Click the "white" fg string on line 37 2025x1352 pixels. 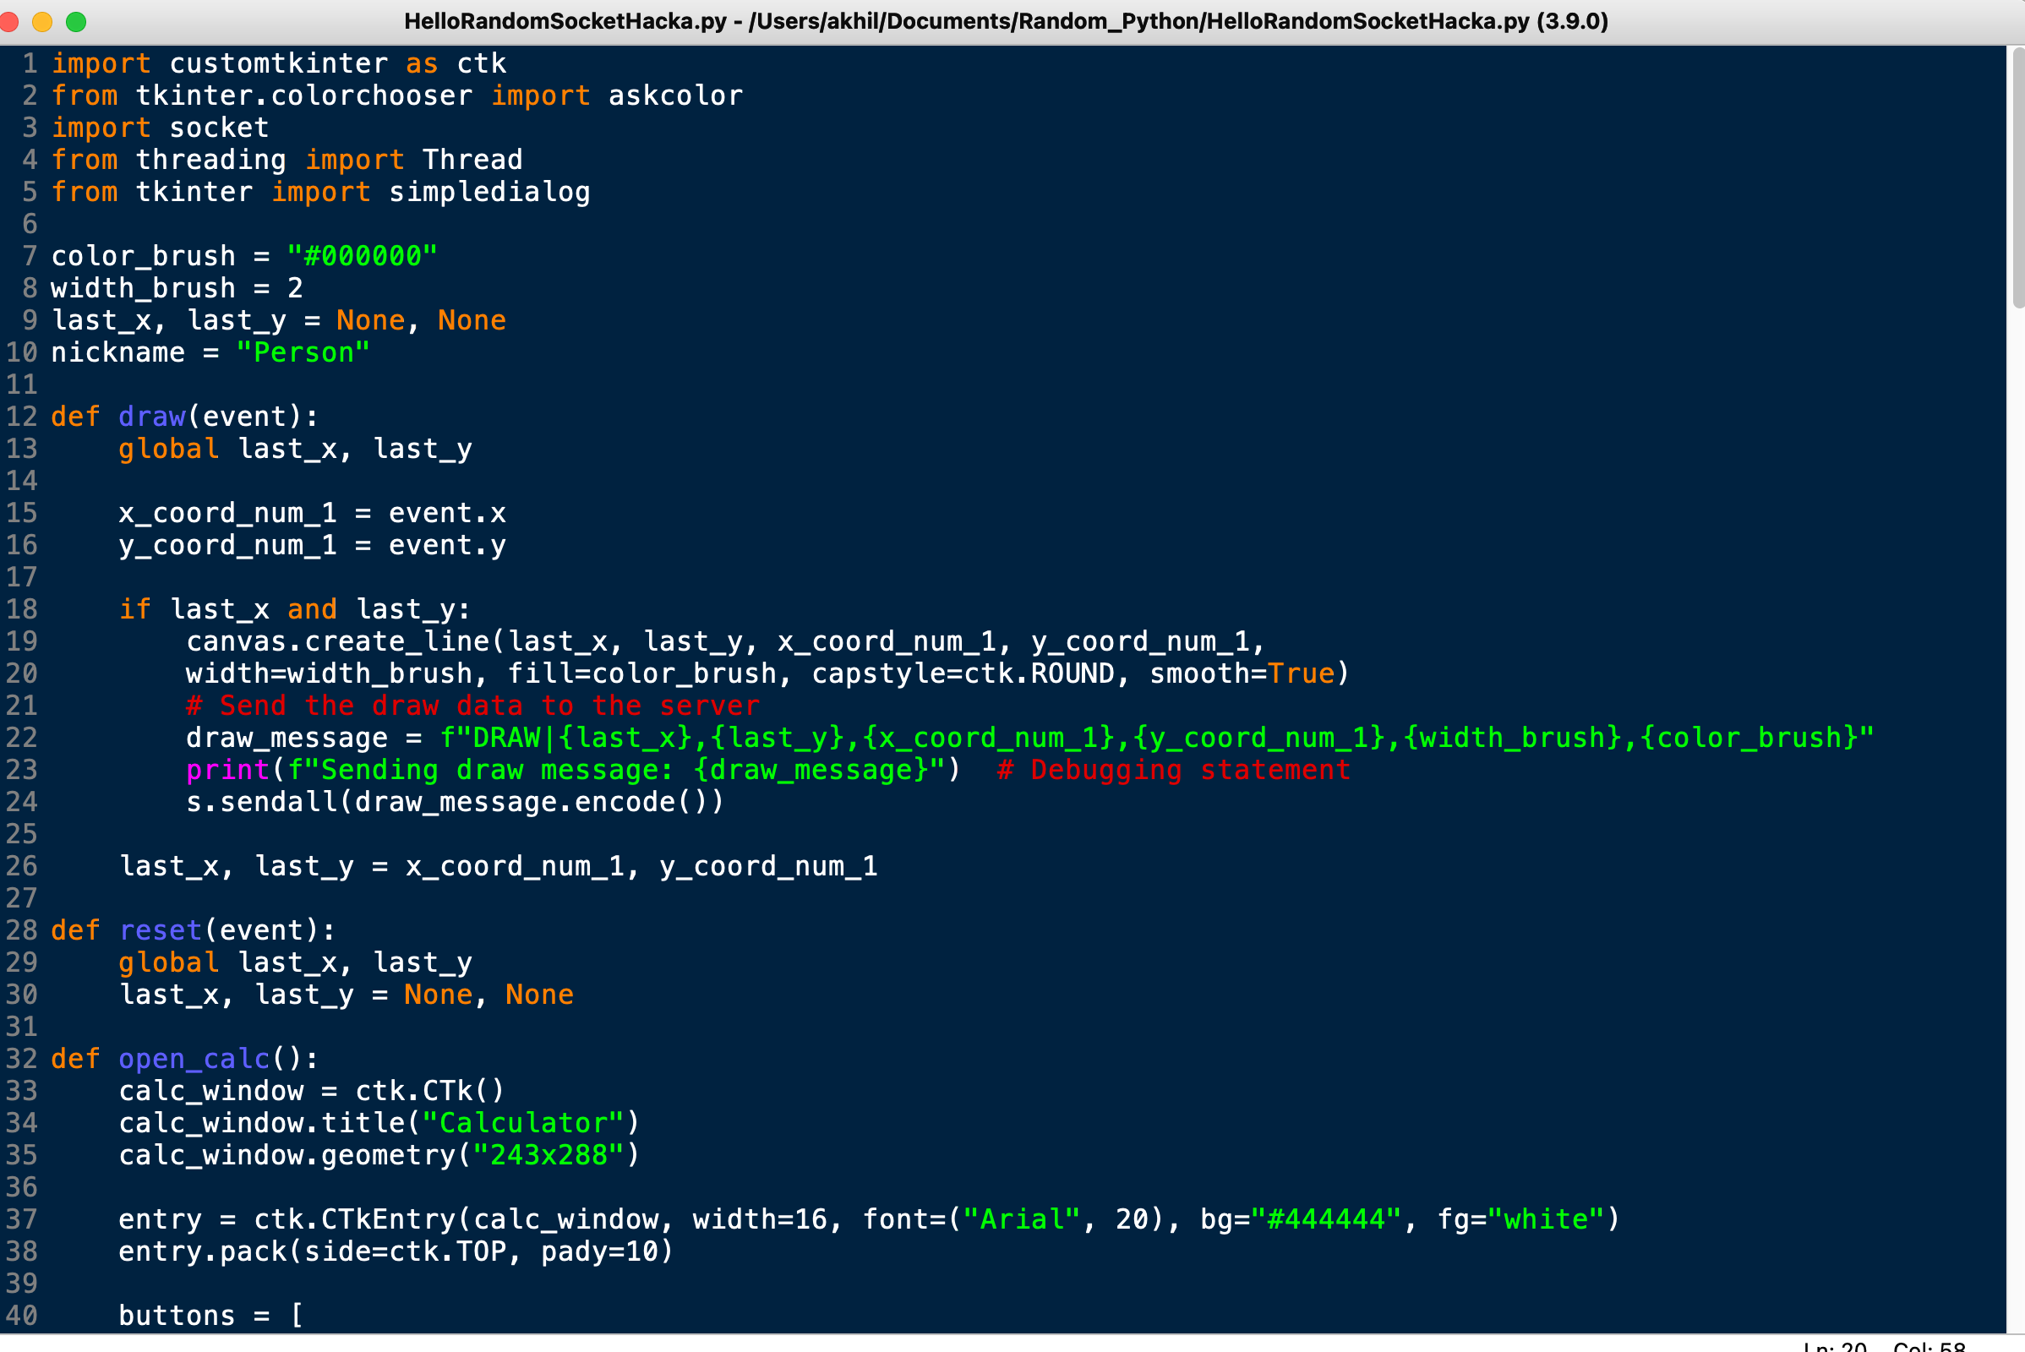click(1546, 1219)
